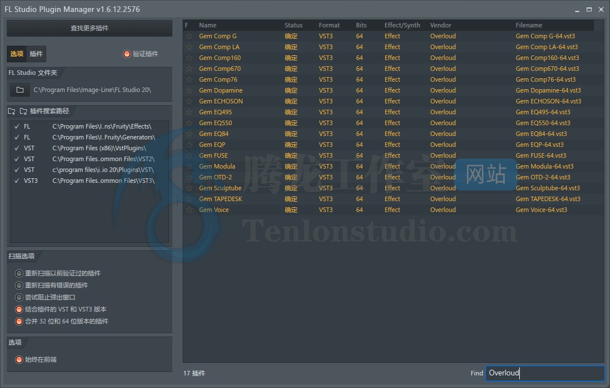Star the Gem FUSE plugin row
This screenshot has width=610, height=388.
point(189,155)
